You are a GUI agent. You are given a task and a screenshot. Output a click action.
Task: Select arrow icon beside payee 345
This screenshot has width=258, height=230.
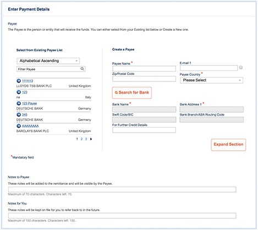[19, 114]
